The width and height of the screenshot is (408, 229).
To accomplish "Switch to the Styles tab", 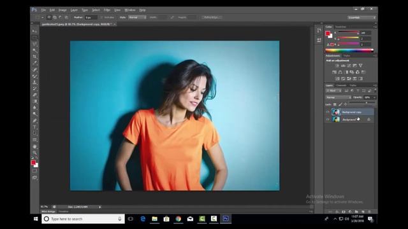I will pos(347,55).
